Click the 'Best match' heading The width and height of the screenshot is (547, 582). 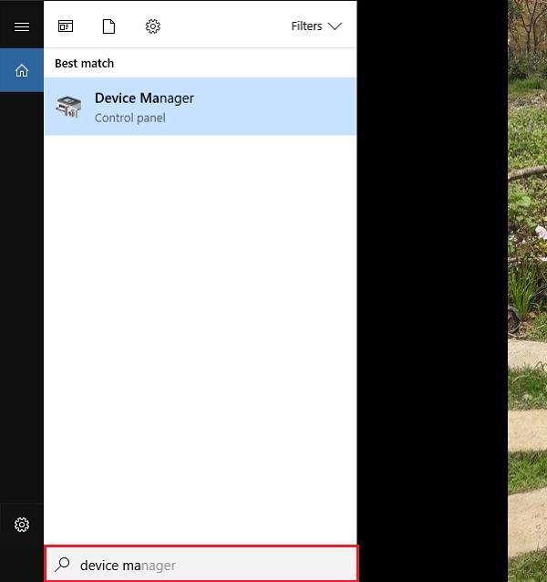pyautogui.click(x=84, y=64)
